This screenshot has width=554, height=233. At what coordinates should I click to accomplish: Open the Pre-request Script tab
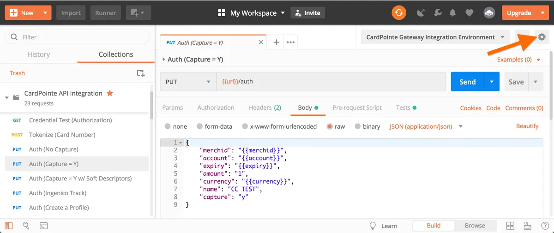tap(357, 108)
